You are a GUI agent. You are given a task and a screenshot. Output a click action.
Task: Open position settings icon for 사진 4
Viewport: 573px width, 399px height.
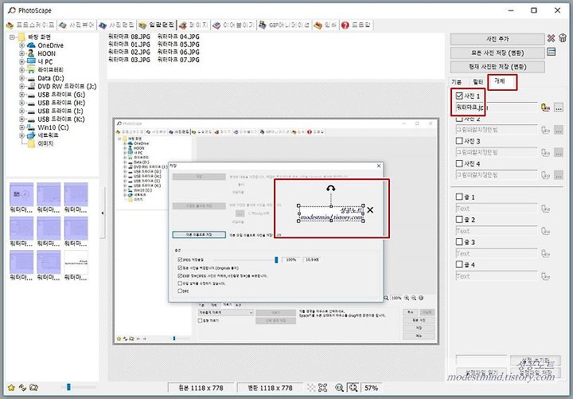545,175
